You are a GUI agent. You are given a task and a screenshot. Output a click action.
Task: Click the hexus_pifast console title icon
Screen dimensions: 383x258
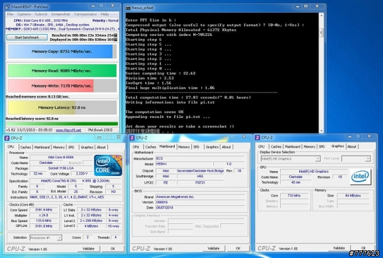(x=128, y=8)
